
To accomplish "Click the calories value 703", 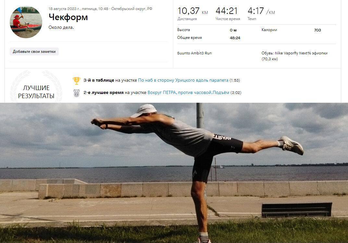I will coord(317,30).
